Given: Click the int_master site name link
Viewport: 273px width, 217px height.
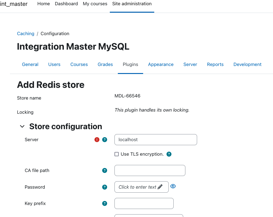Looking at the screenshot, I should (x=14, y=4).
